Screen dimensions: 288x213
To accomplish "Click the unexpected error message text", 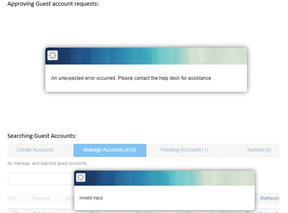I will point(132,78).
